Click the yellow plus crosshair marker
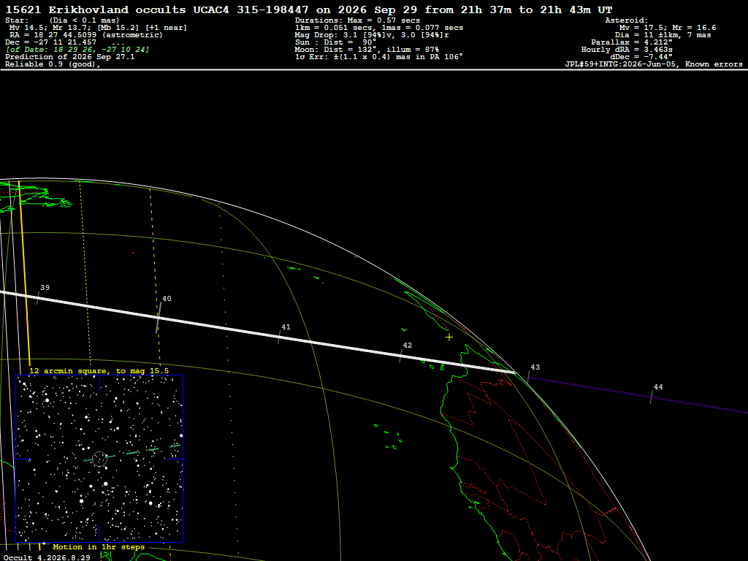 (x=449, y=337)
